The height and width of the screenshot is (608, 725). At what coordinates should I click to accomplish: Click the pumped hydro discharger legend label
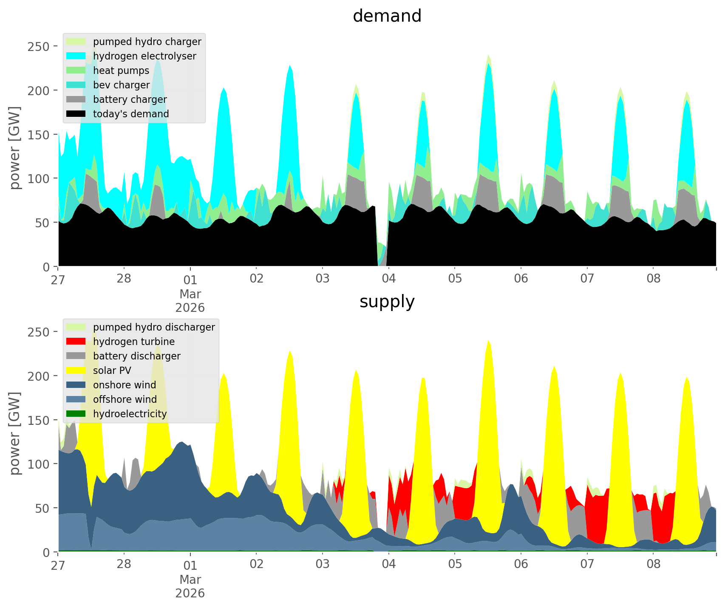[154, 327]
